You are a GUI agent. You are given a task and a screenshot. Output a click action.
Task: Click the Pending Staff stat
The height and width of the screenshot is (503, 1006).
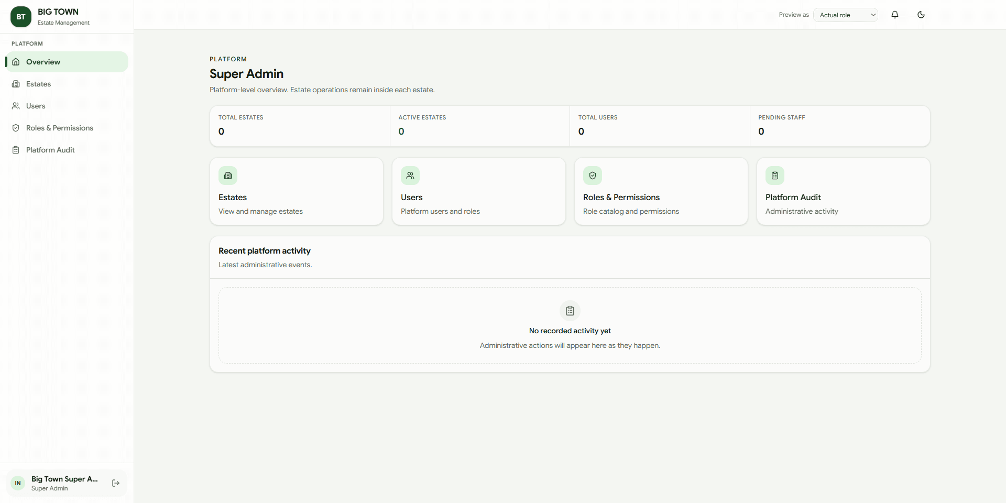coord(840,126)
